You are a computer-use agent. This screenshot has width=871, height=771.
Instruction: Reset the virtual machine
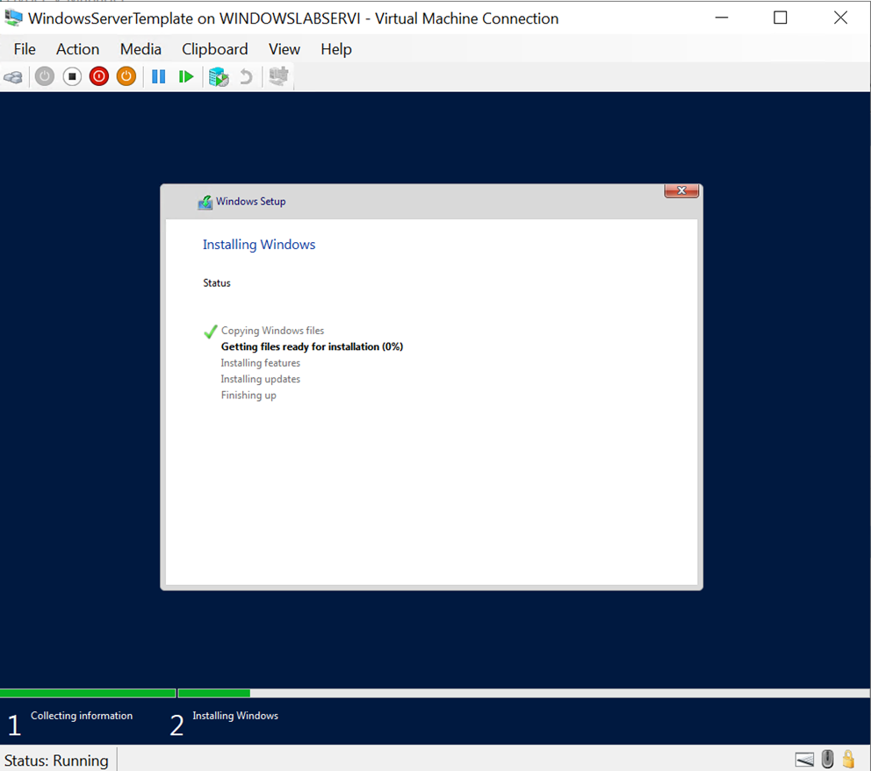[x=186, y=76]
